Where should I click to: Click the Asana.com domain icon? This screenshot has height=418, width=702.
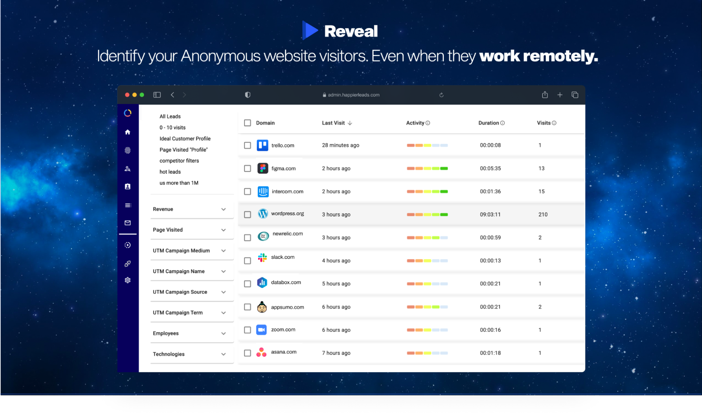[x=262, y=353]
